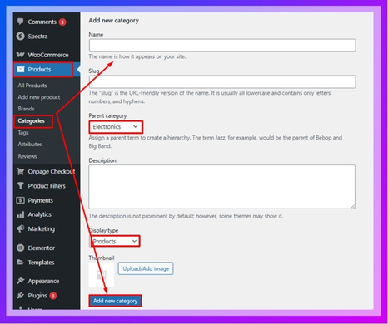Go to All Products submenu
Image resolution: width=388 pixels, height=324 pixels.
(x=32, y=86)
